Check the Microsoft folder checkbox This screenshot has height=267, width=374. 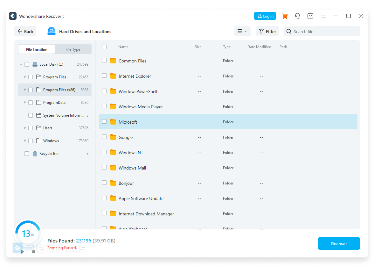[104, 122]
